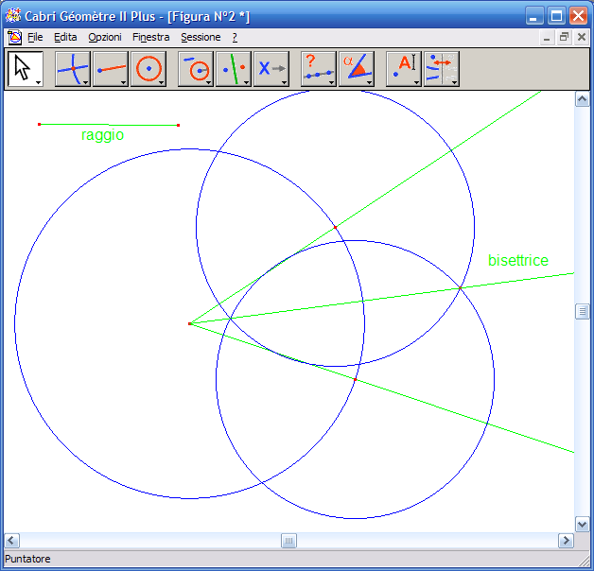Viewport: 594px width, 571px height.
Task: Open the Lines segment toolbox
Action: (111, 69)
